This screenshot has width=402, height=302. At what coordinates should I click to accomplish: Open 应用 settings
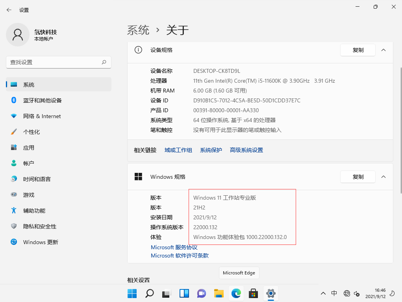point(59,148)
